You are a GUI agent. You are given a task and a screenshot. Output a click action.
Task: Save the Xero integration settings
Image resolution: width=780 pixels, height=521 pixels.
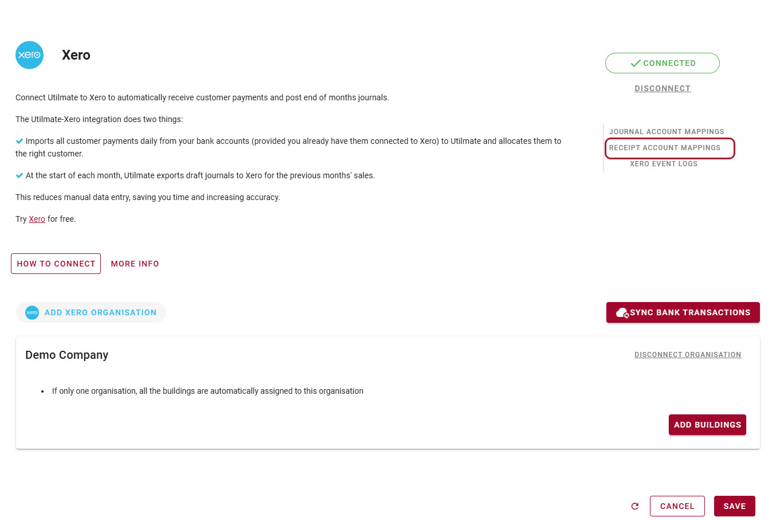[x=734, y=506]
